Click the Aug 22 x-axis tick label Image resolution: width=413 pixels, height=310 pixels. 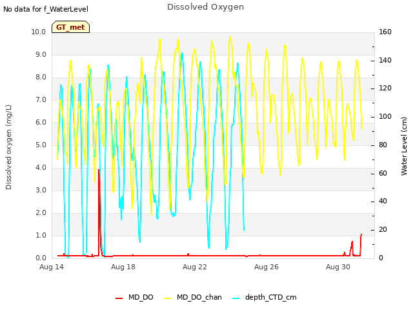(x=195, y=267)
